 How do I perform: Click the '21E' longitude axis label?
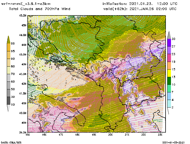click(x=127, y=135)
